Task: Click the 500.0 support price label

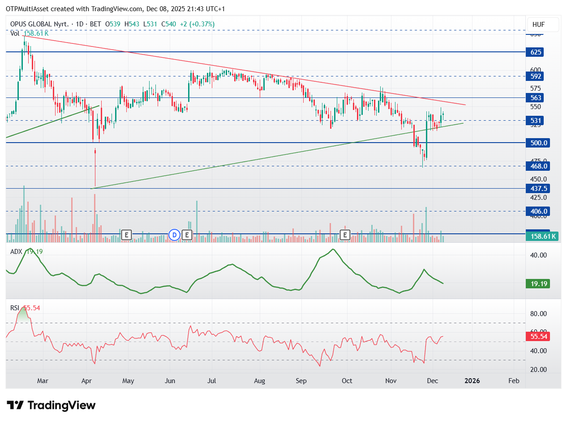Action: 537,143
